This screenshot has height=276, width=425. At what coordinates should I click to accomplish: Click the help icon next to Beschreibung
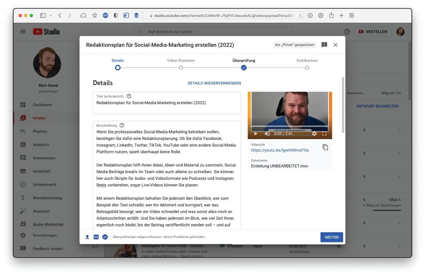click(122, 125)
